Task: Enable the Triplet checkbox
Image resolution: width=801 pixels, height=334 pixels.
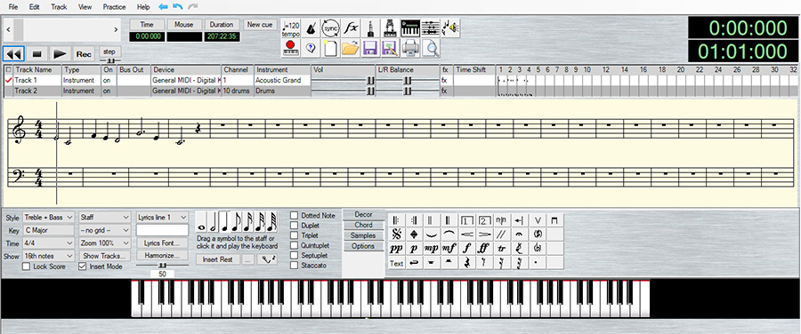Action: (x=295, y=235)
